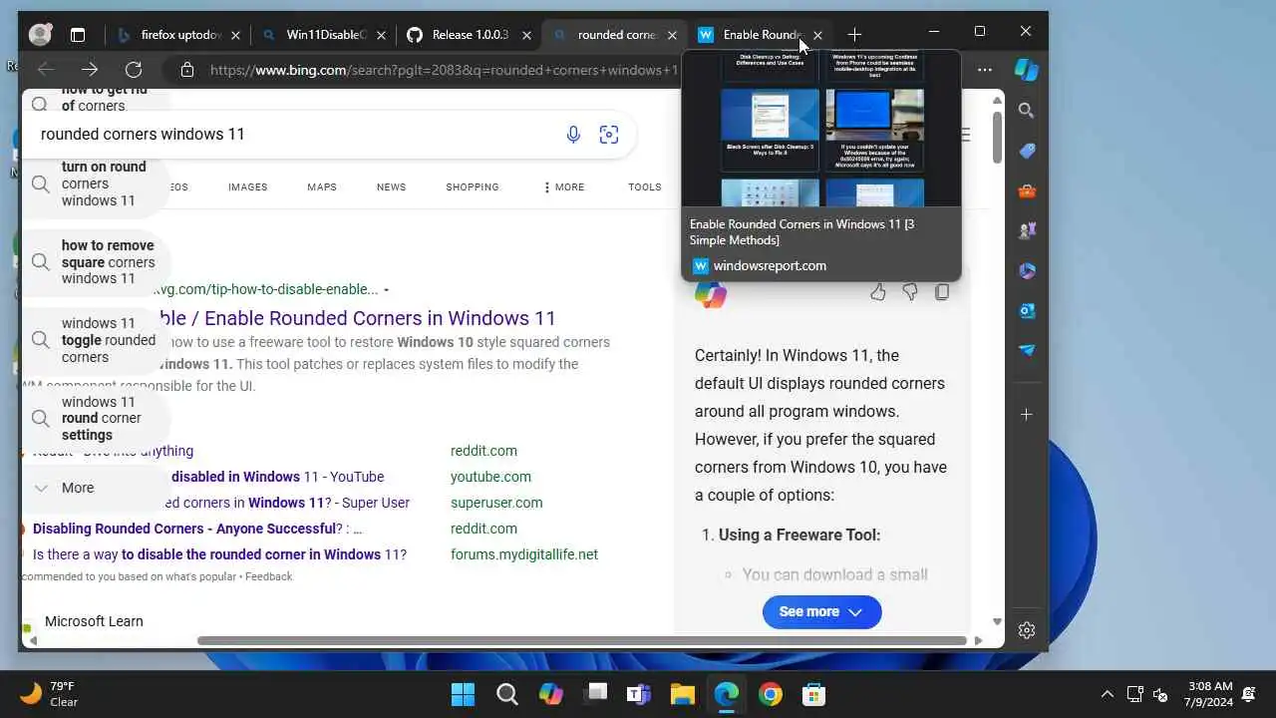Open the sidebar Tools briefcase icon
This screenshot has height=718, width=1276.
click(x=1027, y=190)
